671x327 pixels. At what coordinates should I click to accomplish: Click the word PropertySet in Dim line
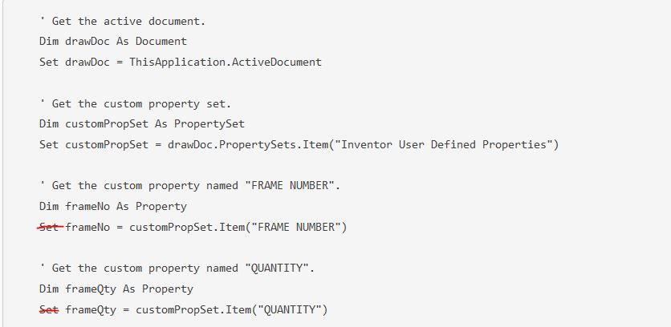coord(209,124)
